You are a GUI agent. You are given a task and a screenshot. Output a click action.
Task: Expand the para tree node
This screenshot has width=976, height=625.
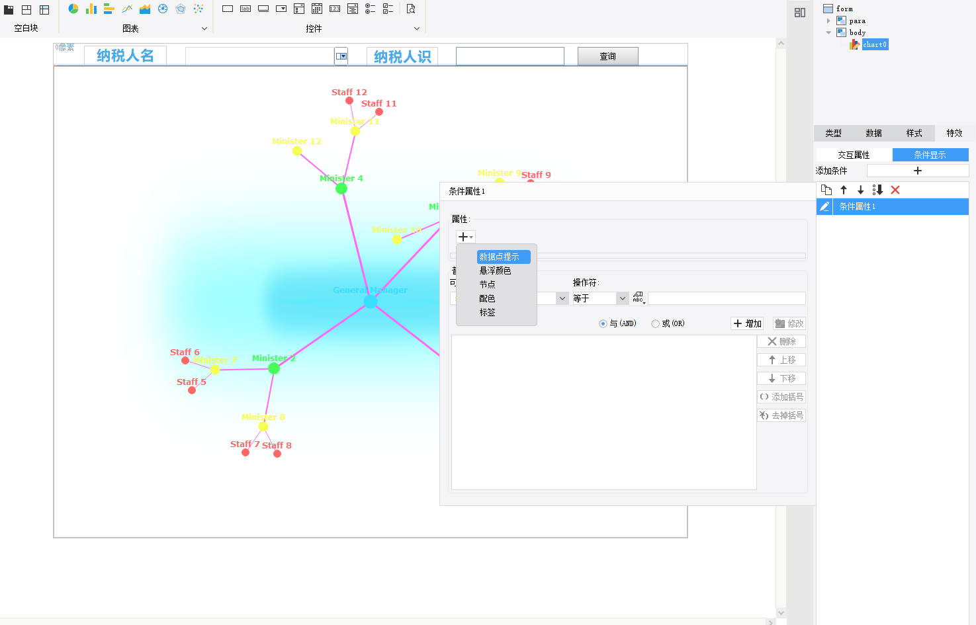[x=828, y=21]
